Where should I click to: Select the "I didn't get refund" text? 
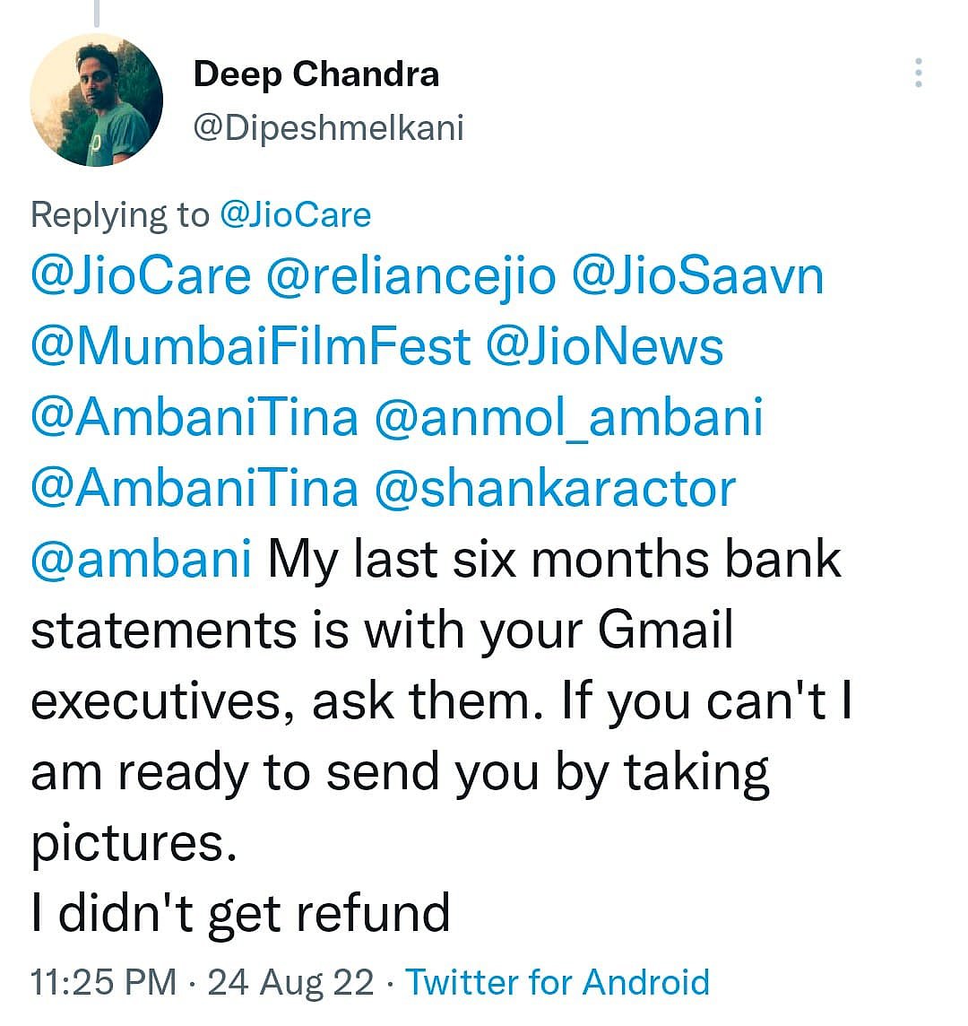240,913
